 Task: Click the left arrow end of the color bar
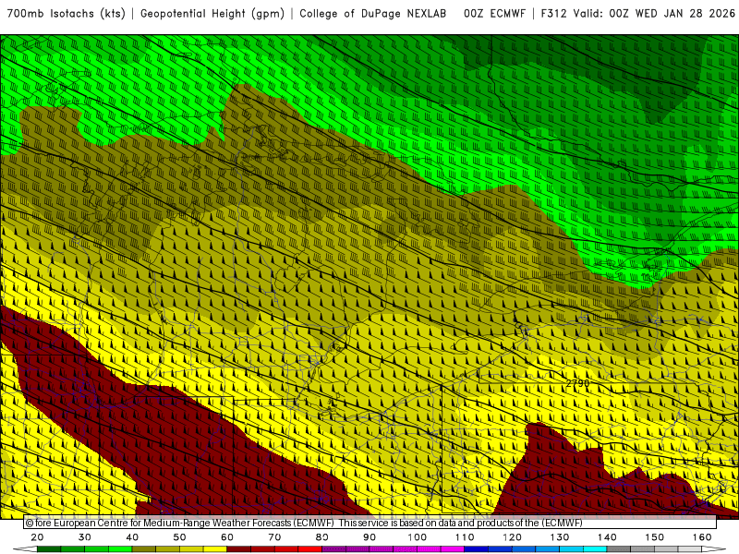(x=25, y=549)
